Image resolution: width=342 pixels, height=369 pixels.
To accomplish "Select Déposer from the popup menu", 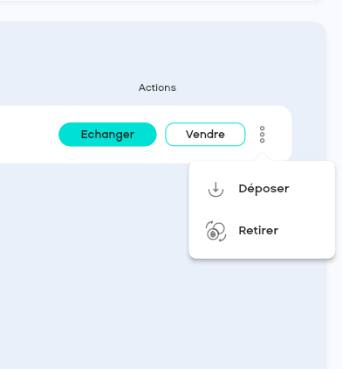I will [x=262, y=189].
